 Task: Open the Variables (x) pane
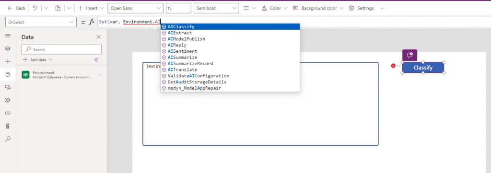[x=8, y=113]
